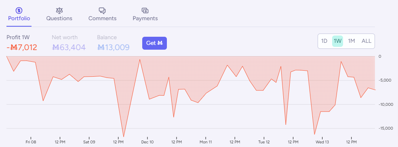
Task: Click the Get mana button
Action: 154,43
